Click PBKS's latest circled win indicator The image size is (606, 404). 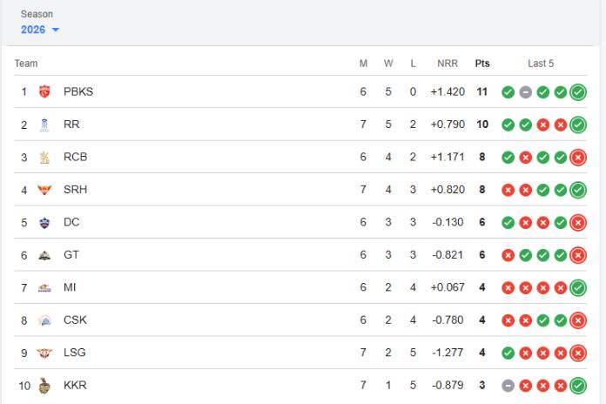(x=578, y=92)
